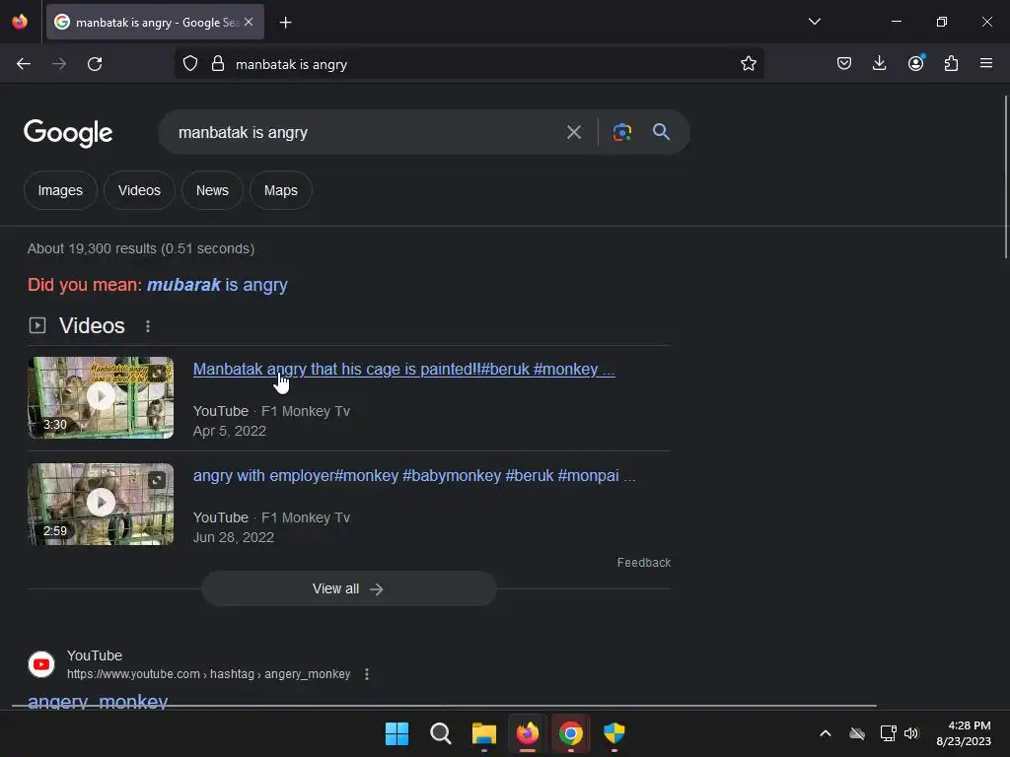Viewport: 1010px width, 757px height.
Task: Open clock and date panel
Action: pyautogui.click(x=964, y=733)
